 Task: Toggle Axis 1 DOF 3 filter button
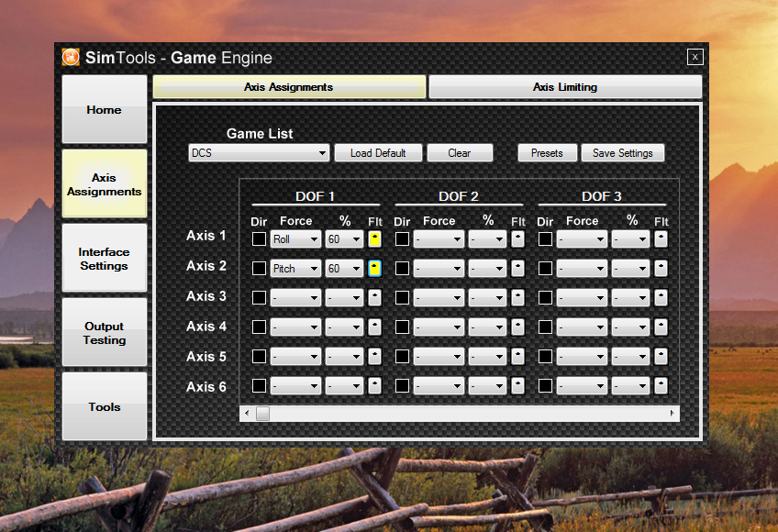pyautogui.click(x=661, y=239)
